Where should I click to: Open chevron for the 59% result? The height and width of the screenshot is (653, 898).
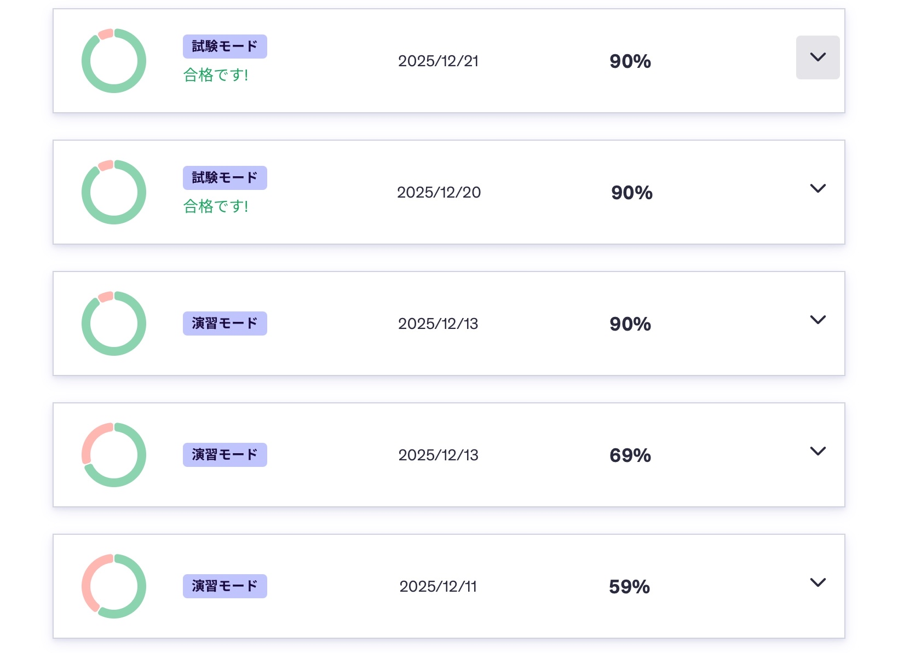pyautogui.click(x=817, y=583)
